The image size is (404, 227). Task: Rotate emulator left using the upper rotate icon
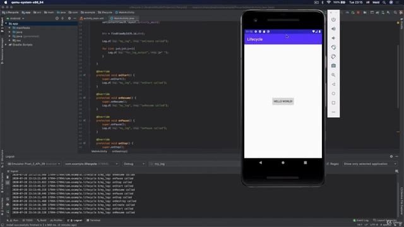[x=333, y=47]
